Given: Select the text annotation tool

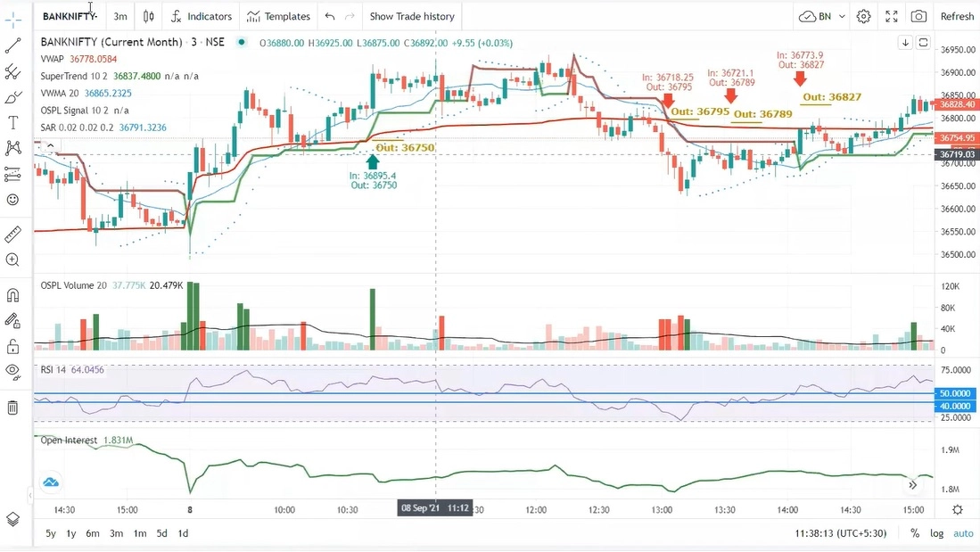Looking at the screenshot, I should [13, 122].
